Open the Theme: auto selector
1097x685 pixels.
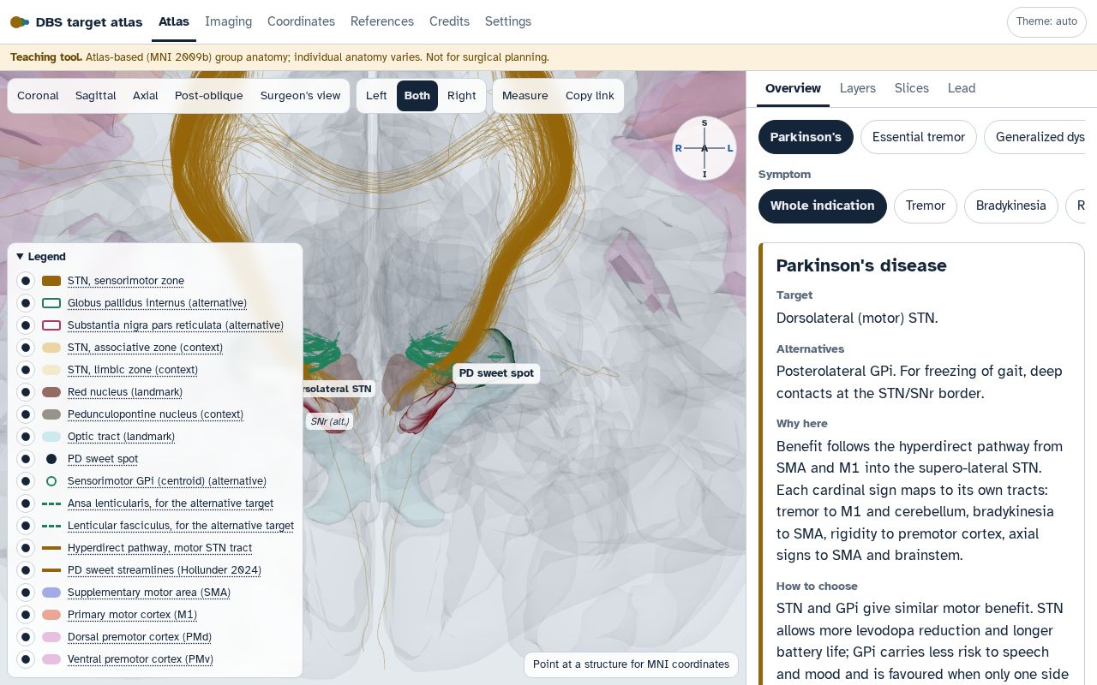tap(1046, 21)
